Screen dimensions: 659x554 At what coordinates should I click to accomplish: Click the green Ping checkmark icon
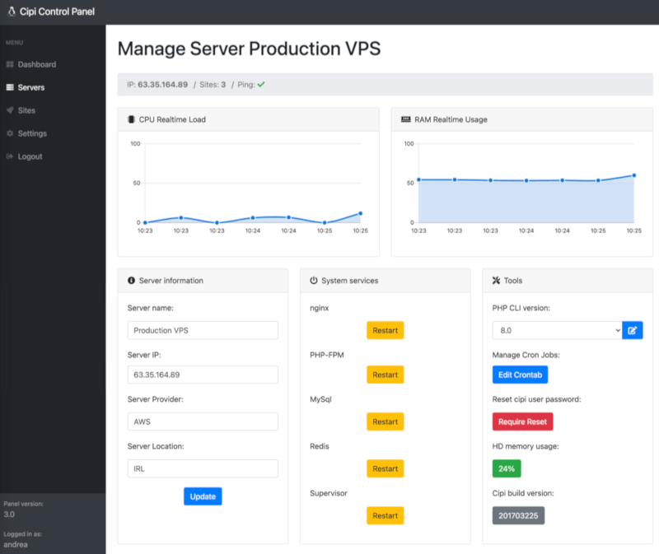(261, 85)
